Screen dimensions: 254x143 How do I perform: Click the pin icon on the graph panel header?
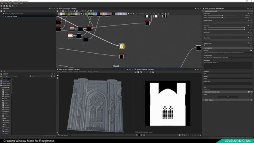[196, 9]
